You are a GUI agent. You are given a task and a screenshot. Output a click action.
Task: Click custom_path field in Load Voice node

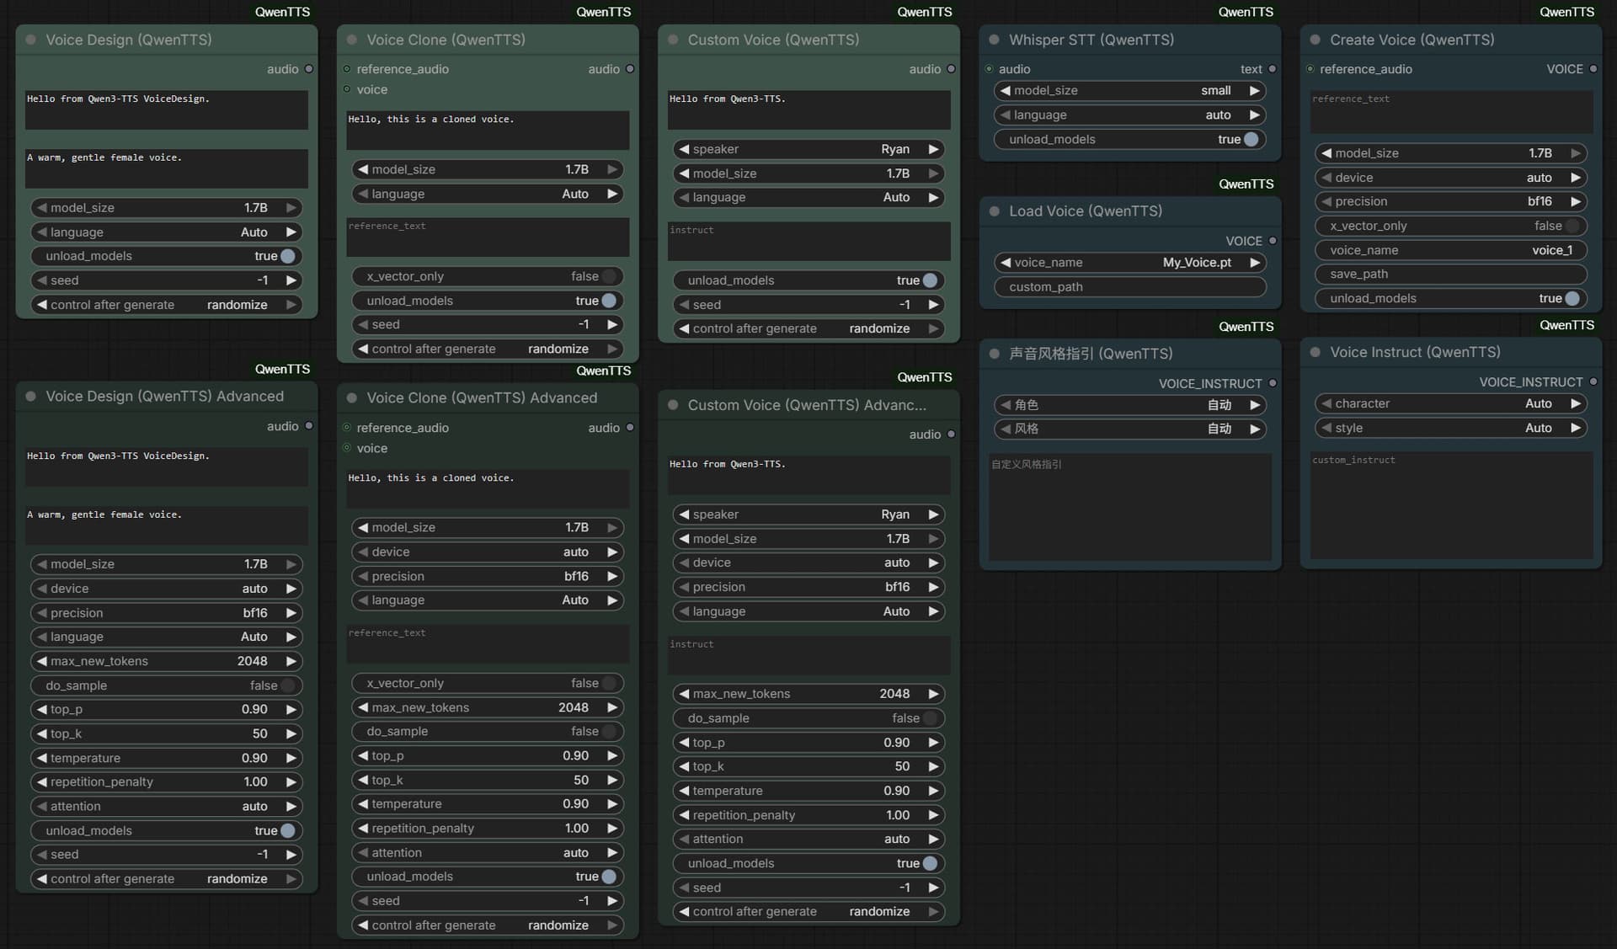[x=1130, y=287]
